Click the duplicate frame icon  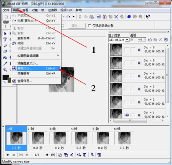66,155
